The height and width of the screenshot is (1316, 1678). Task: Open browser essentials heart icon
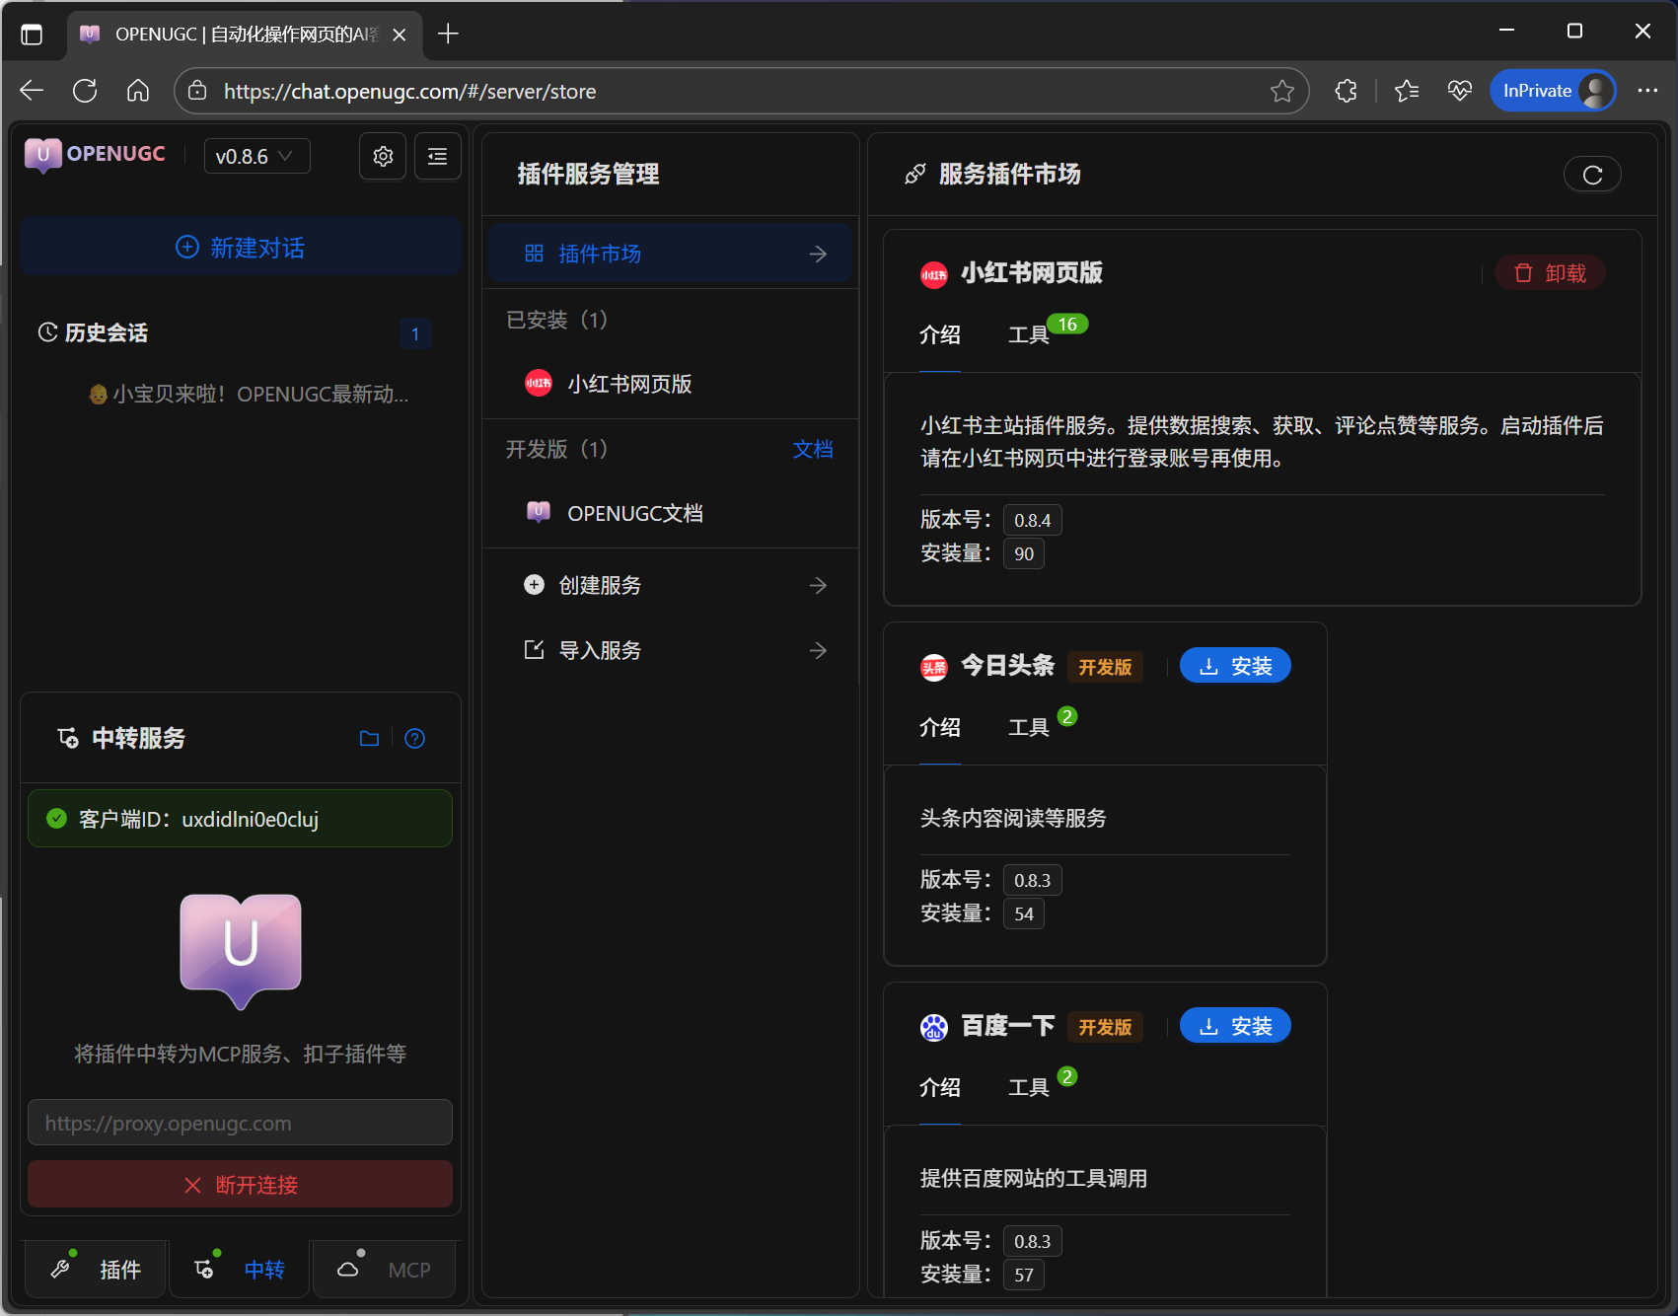click(1460, 91)
